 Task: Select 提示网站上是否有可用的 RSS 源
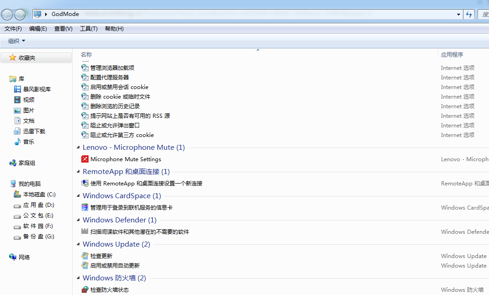point(126,116)
